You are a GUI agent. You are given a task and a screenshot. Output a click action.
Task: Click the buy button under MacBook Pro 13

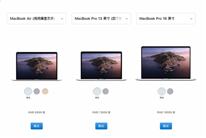click(101, 126)
